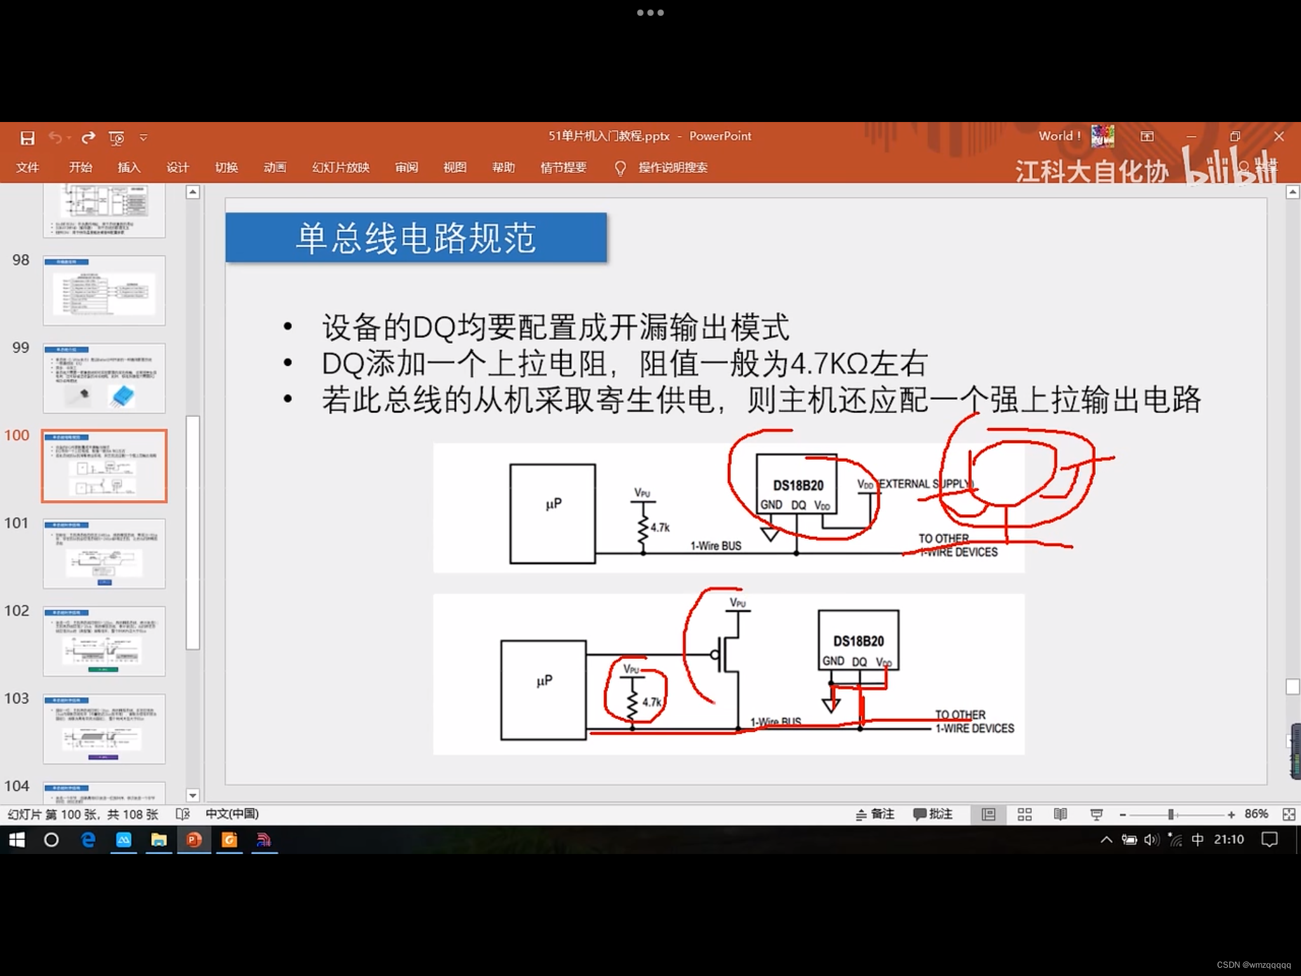Open the 幻灯片放映 (Slide Show) tab
1301x976 pixels.
click(340, 168)
